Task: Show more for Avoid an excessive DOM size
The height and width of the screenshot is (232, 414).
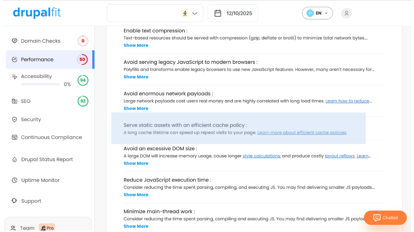Action: (136, 163)
